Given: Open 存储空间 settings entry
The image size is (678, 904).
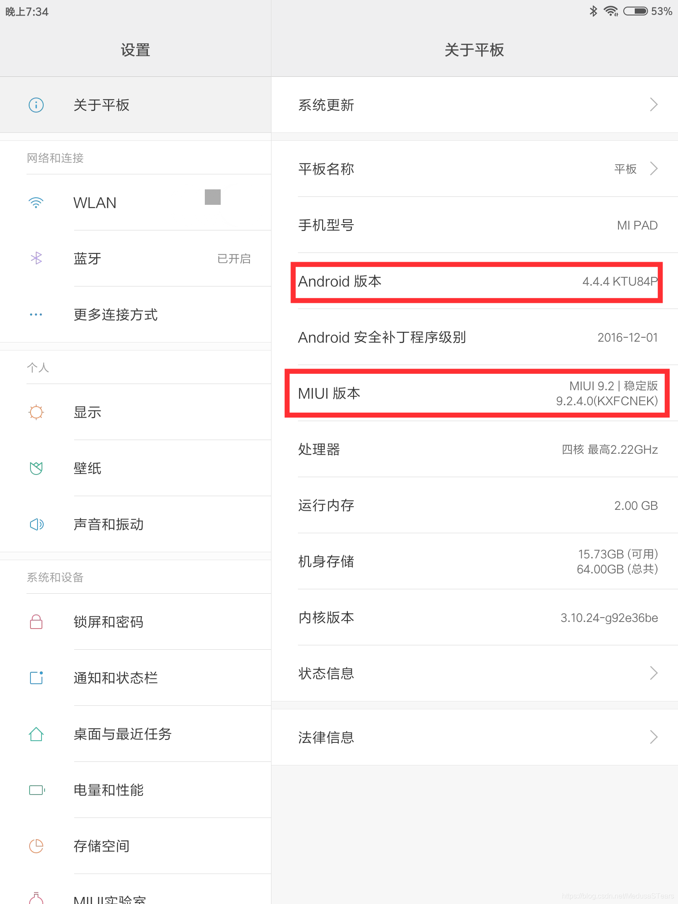Looking at the screenshot, I should (136, 846).
